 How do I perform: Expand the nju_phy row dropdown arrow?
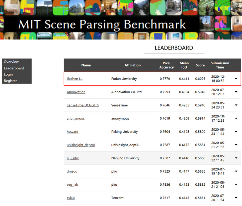point(236,158)
